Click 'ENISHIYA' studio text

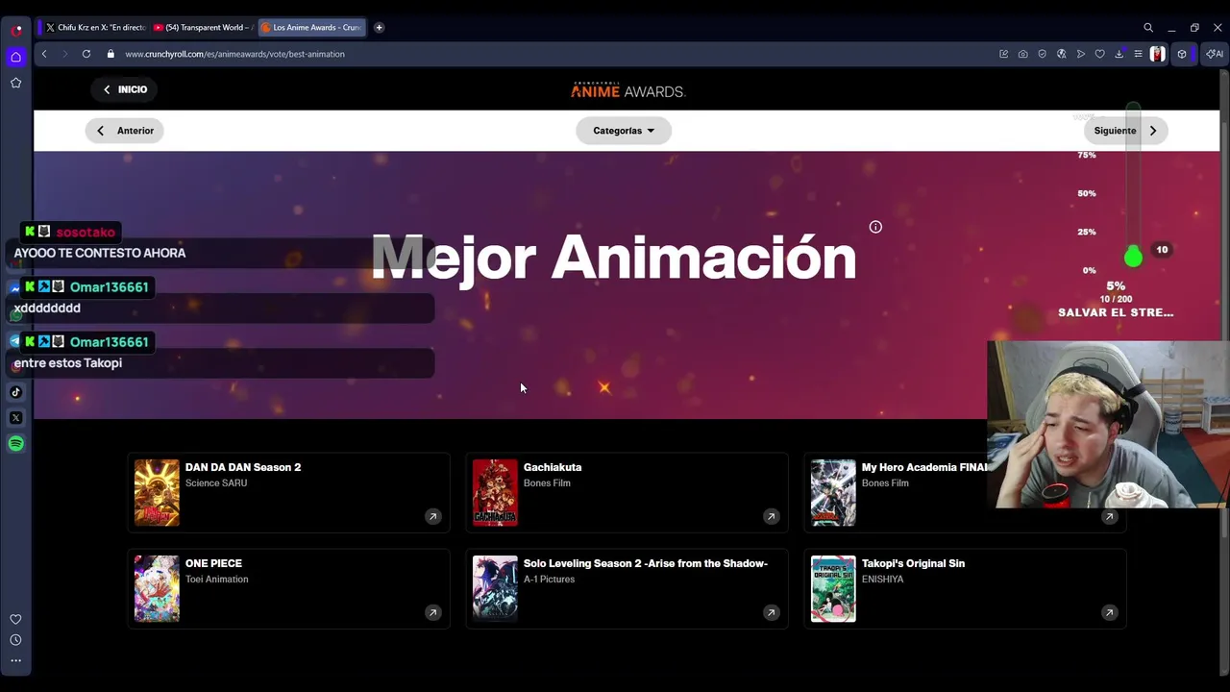click(883, 580)
